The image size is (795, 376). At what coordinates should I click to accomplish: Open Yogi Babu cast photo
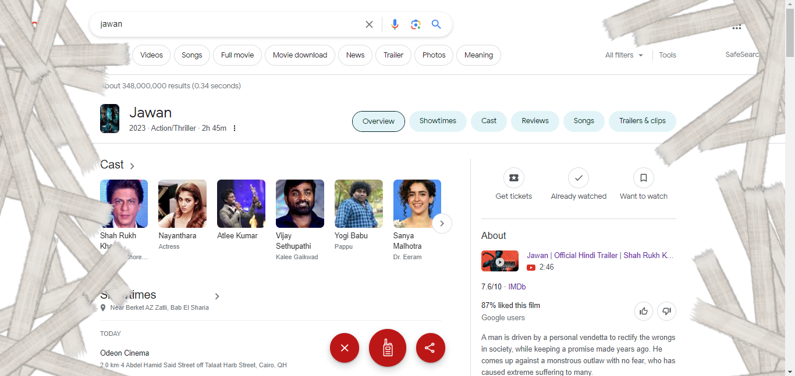tap(359, 203)
